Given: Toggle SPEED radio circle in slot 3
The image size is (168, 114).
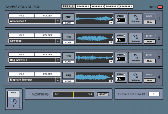Looking at the screenshot, I should [124, 55].
